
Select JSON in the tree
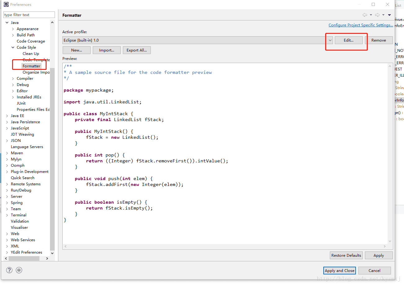point(16,141)
